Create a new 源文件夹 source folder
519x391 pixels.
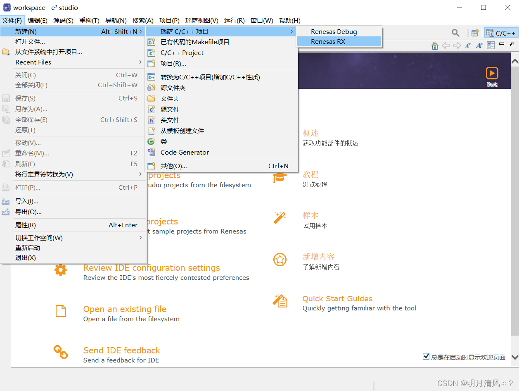[x=222, y=88]
